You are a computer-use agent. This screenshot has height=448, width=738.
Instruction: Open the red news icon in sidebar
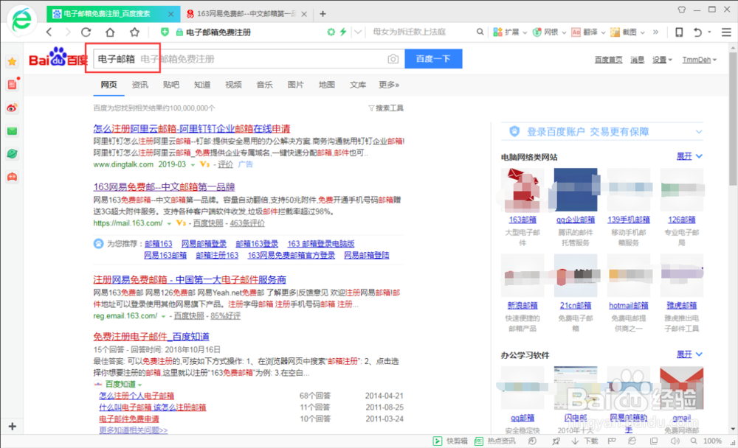[x=13, y=85]
